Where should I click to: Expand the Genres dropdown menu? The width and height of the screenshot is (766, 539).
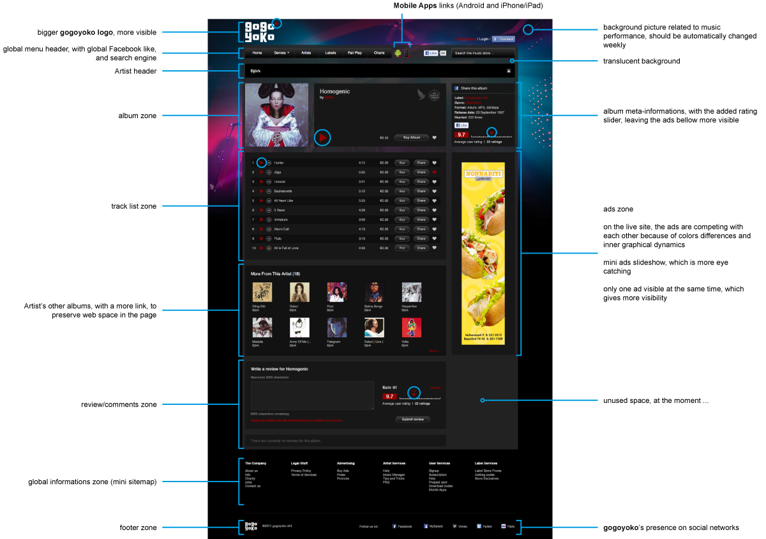pyautogui.click(x=282, y=53)
